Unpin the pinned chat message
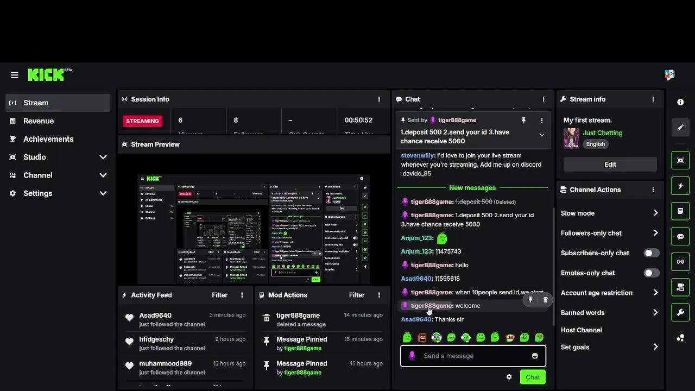 tap(523, 120)
